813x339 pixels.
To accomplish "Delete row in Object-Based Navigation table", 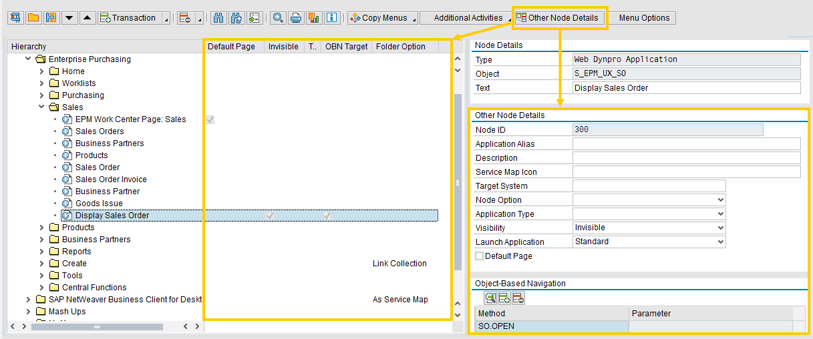I will (x=518, y=298).
